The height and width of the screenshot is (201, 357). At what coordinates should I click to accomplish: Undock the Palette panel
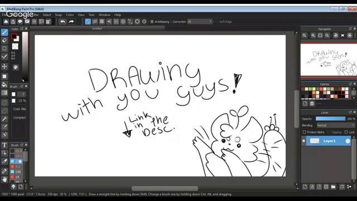tap(350, 84)
